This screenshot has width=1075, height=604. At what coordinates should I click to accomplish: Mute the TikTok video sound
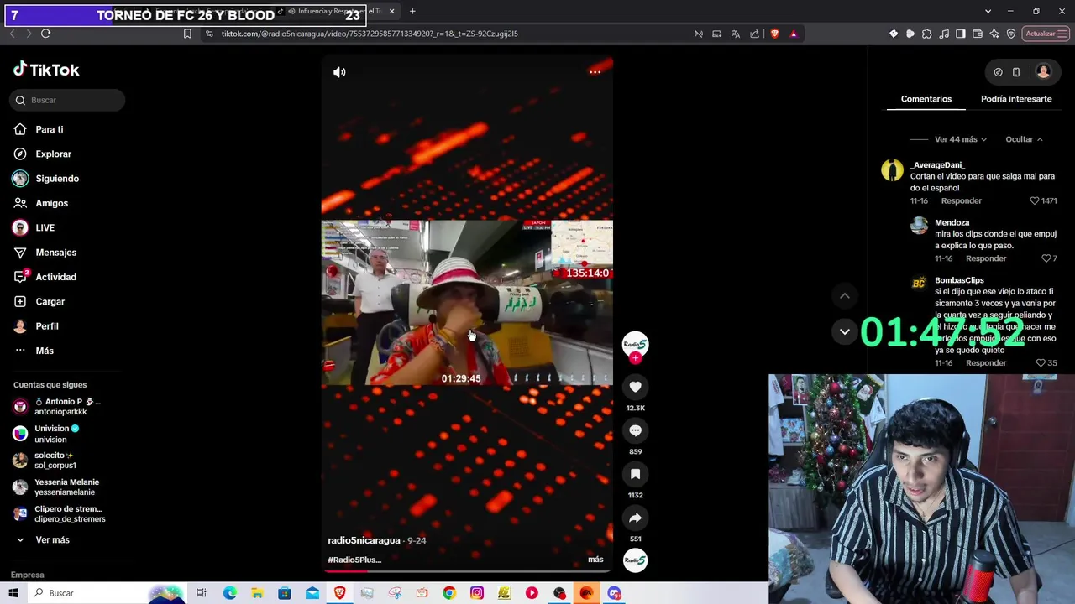tap(339, 72)
